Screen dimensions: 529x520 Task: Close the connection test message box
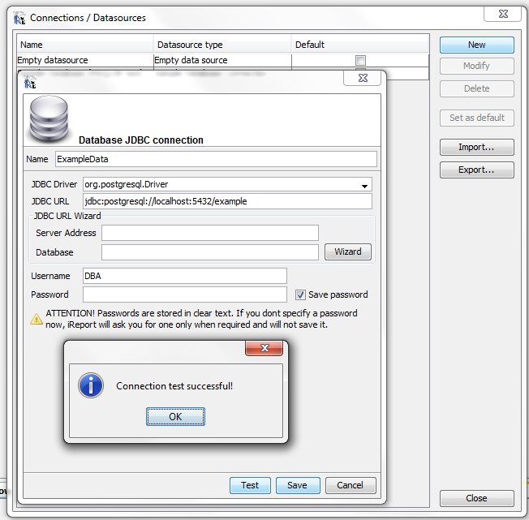(265, 348)
